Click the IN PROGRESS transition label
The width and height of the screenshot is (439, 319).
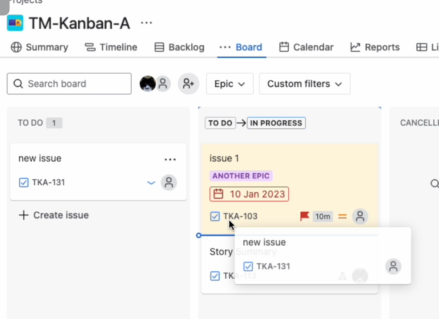click(x=276, y=123)
